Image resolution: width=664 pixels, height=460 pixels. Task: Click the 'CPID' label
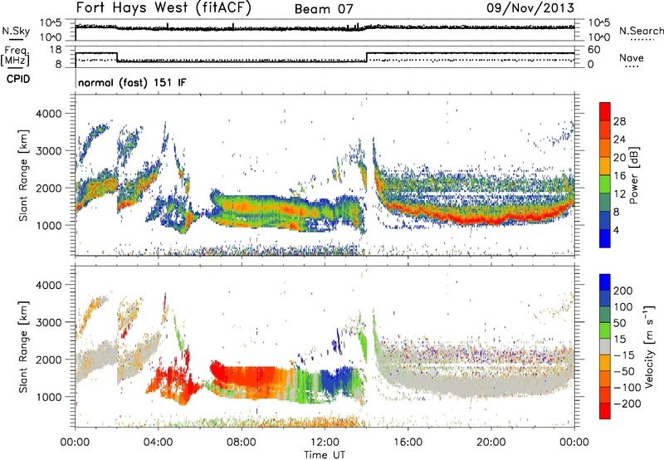coord(18,79)
